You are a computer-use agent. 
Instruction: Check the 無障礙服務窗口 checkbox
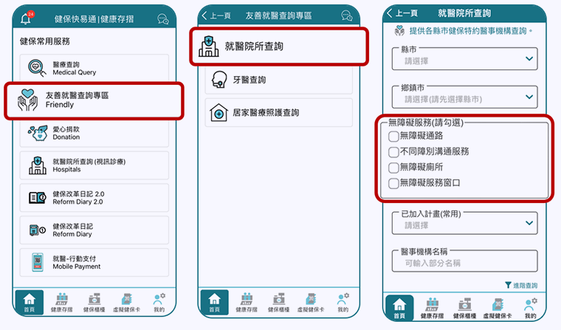pyautogui.click(x=393, y=183)
